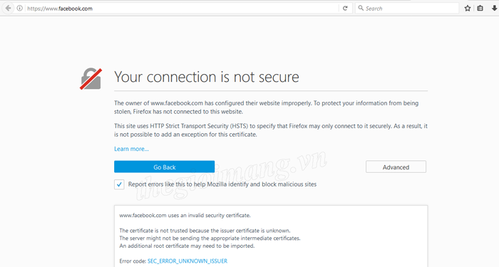The width and height of the screenshot is (499, 267).
Task: Reload the page with the refresh icon
Action: 345,9
